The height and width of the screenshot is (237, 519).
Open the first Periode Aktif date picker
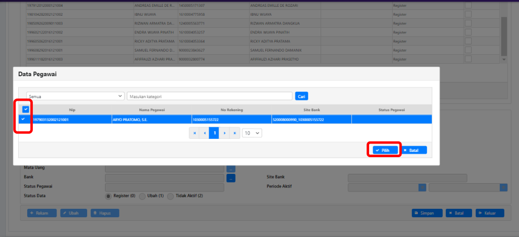422,187
